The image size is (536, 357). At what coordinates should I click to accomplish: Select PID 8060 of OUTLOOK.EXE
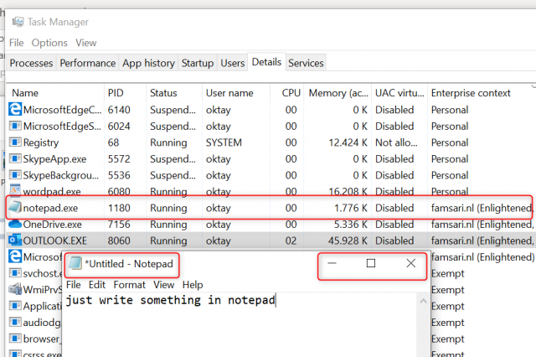(119, 241)
